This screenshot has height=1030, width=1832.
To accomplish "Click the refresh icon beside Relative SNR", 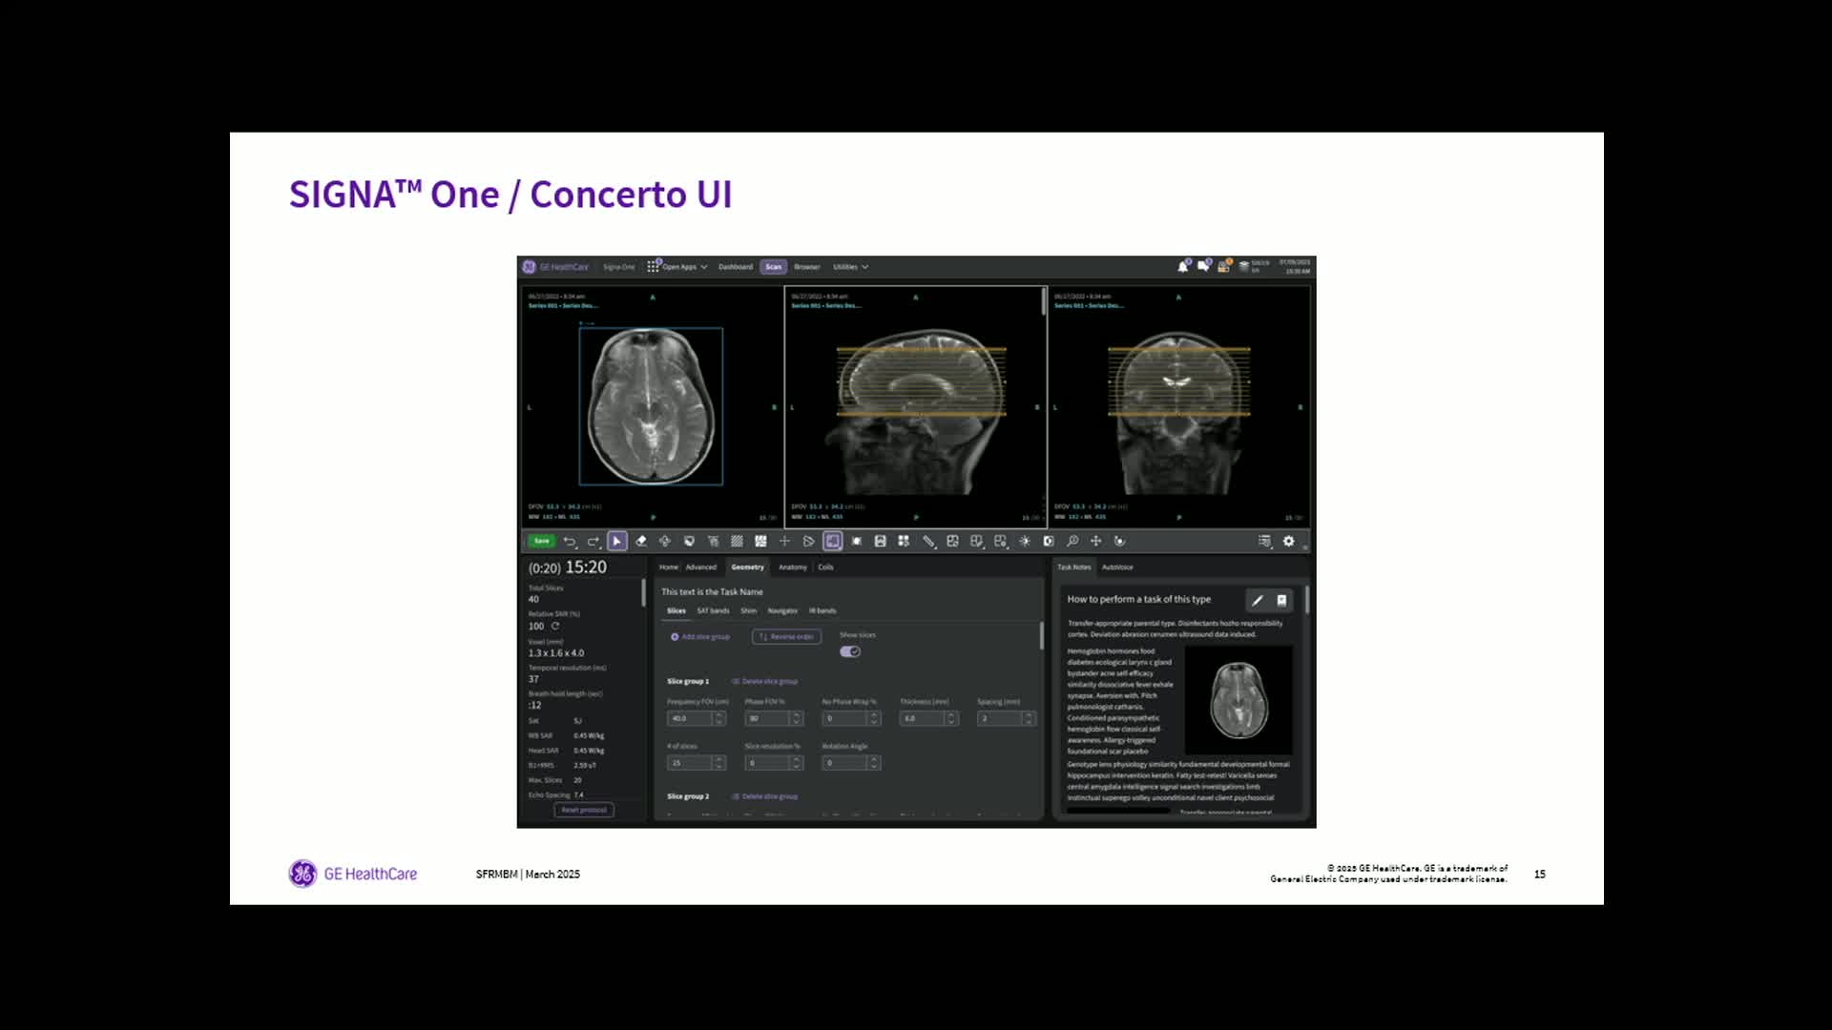I will [x=555, y=627].
